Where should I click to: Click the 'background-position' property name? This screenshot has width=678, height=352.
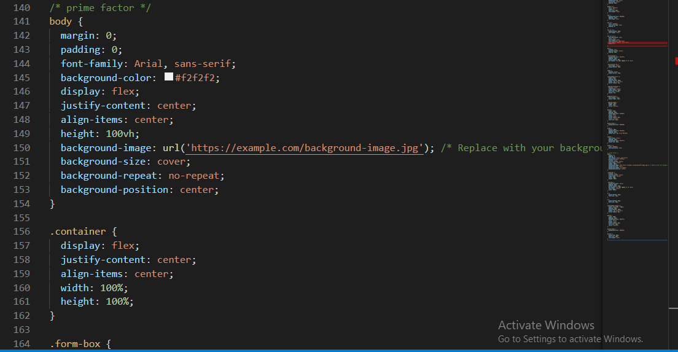point(114,190)
